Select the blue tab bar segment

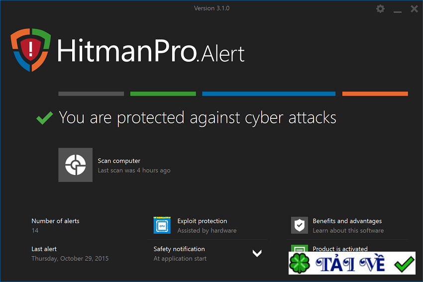click(269, 94)
